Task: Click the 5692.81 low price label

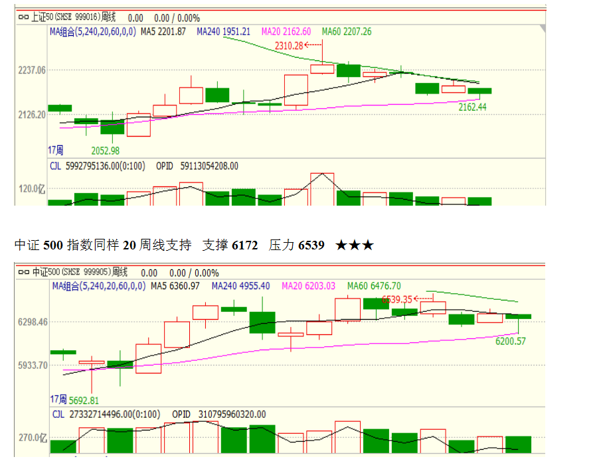Action: (x=84, y=401)
